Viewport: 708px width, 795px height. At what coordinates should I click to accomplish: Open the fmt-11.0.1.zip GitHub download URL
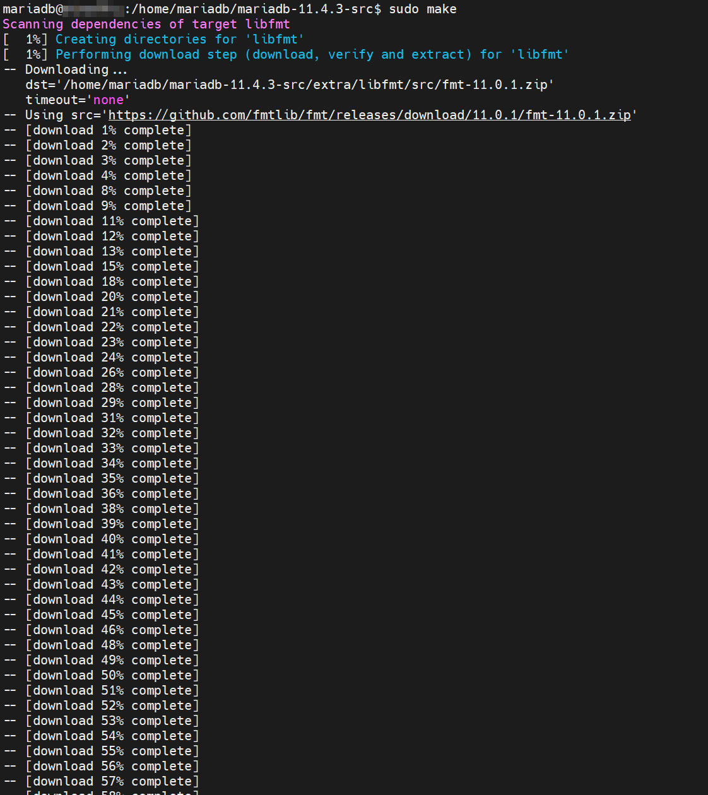pos(370,115)
